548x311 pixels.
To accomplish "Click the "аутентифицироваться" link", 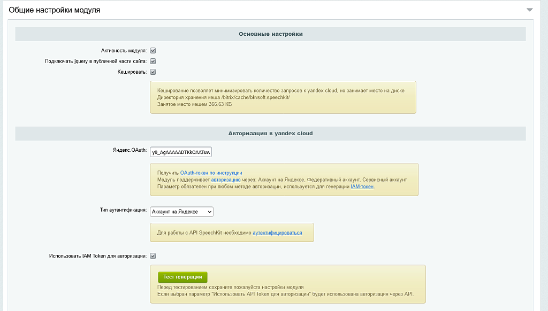I will click(277, 232).
